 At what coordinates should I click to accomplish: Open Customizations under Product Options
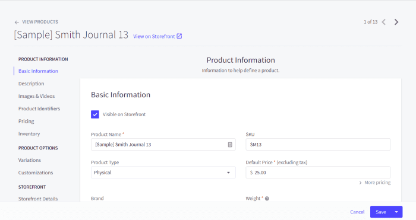pyautogui.click(x=36, y=173)
